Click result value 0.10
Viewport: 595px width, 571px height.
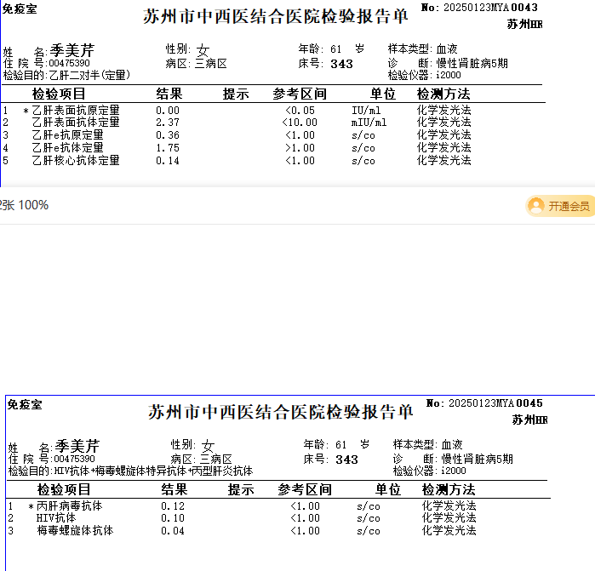click(x=173, y=518)
